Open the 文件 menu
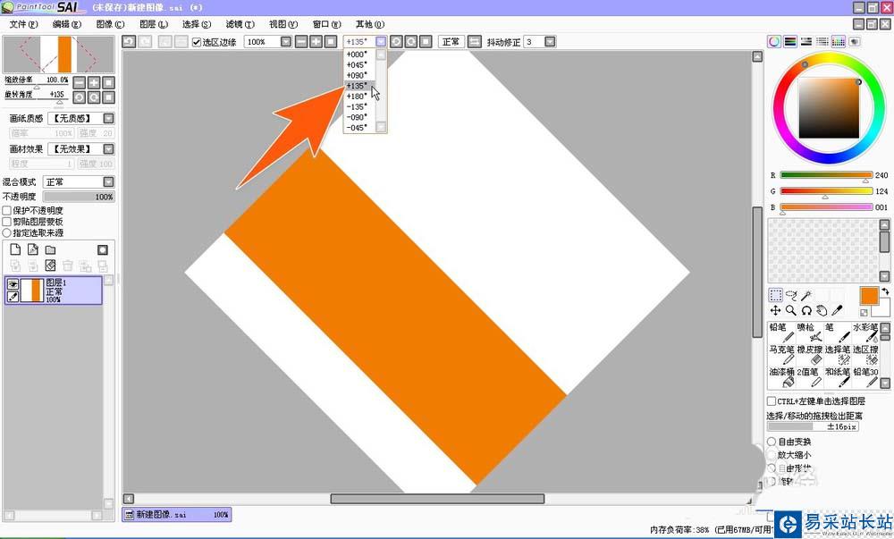 click(23, 24)
